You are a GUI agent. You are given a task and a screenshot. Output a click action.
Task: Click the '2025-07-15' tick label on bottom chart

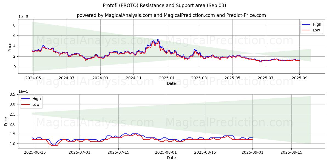point(119,152)
